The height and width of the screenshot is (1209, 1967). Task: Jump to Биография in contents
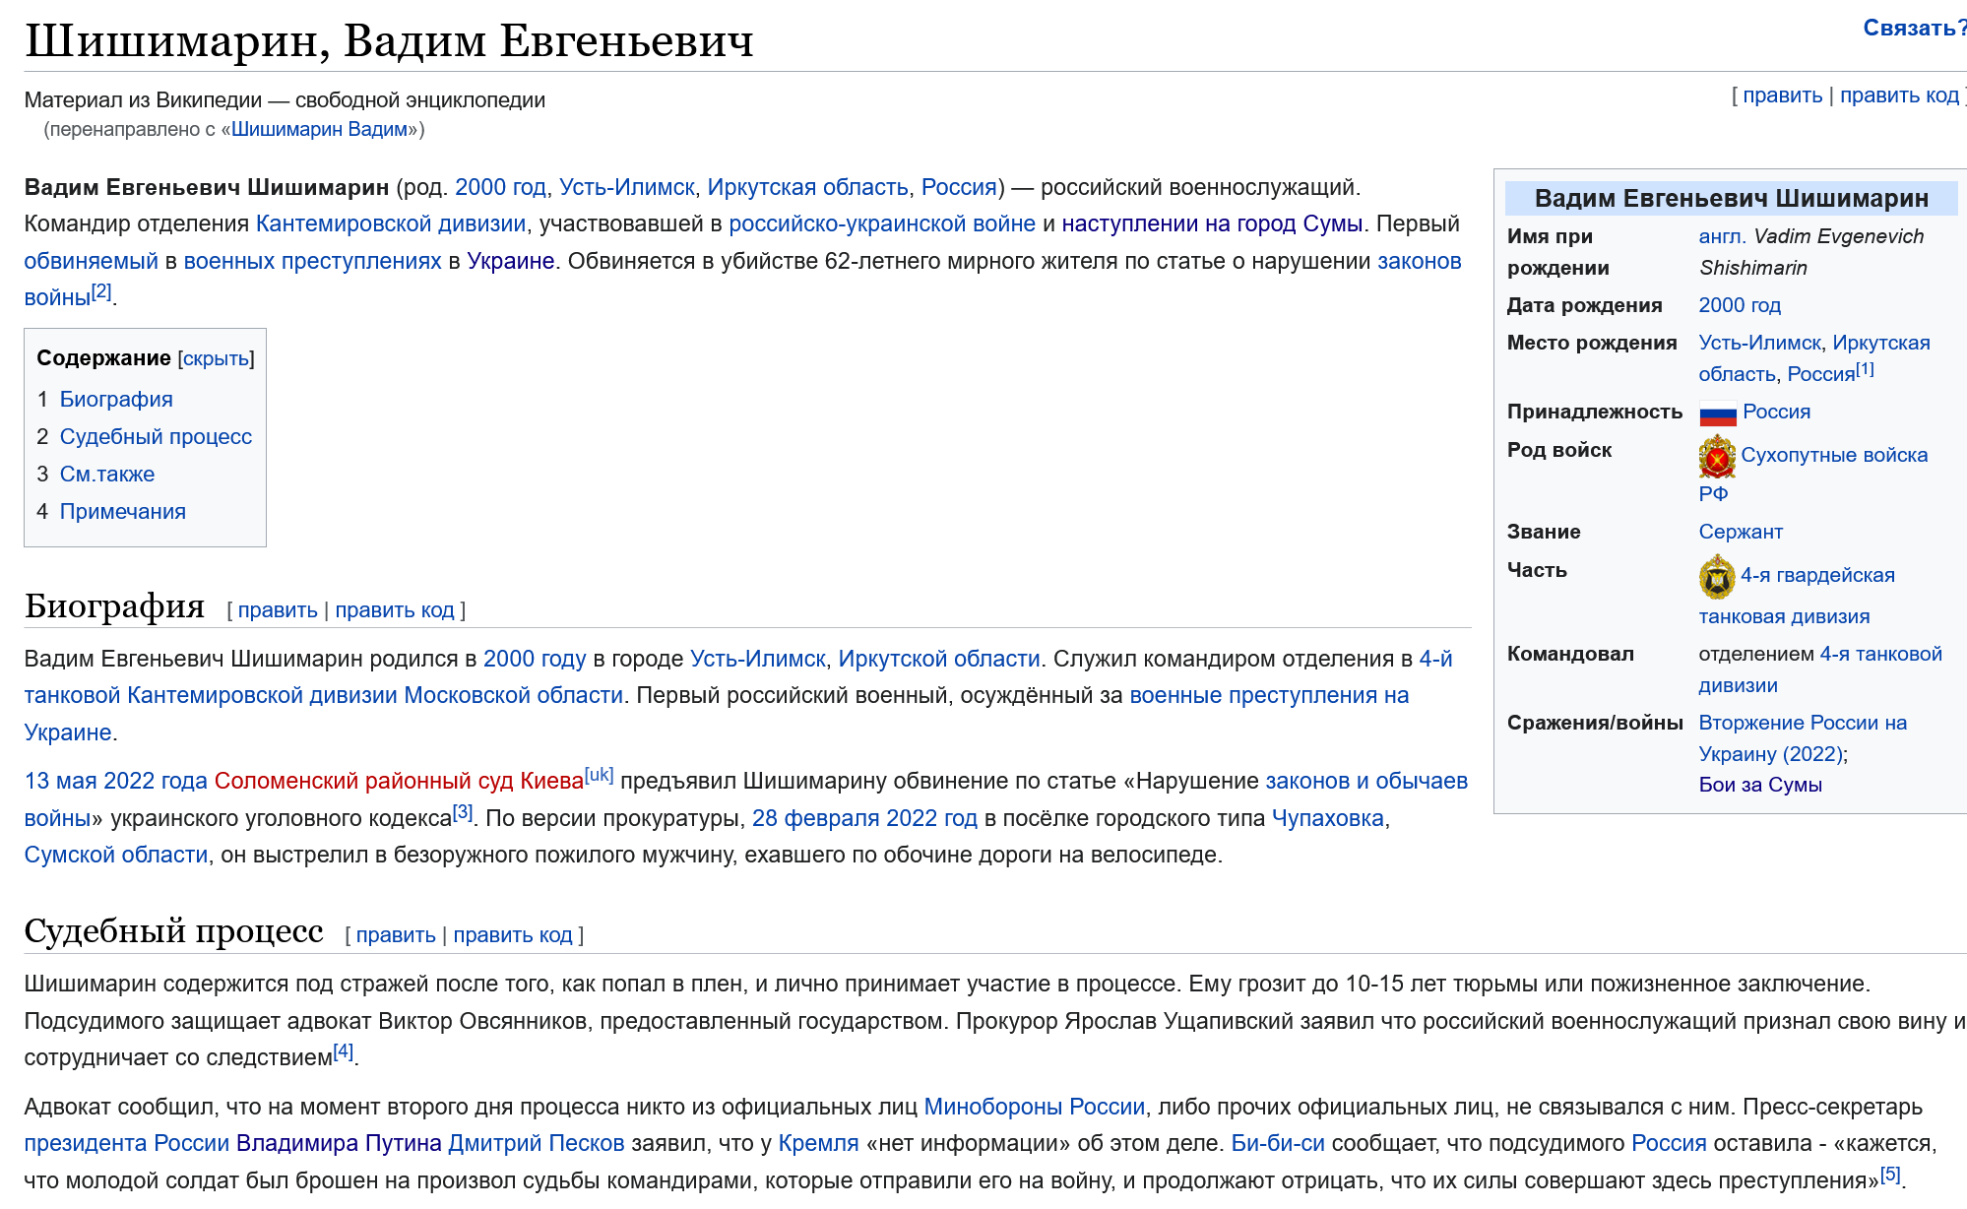(116, 400)
